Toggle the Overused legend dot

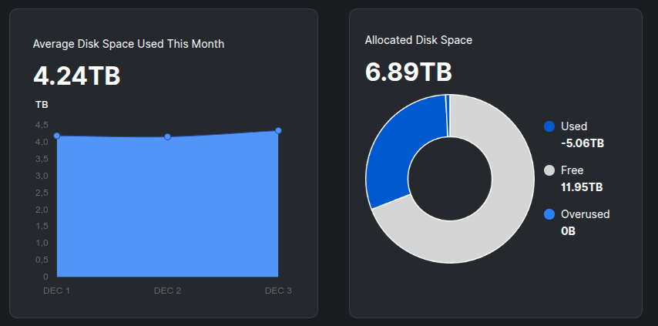pos(549,214)
